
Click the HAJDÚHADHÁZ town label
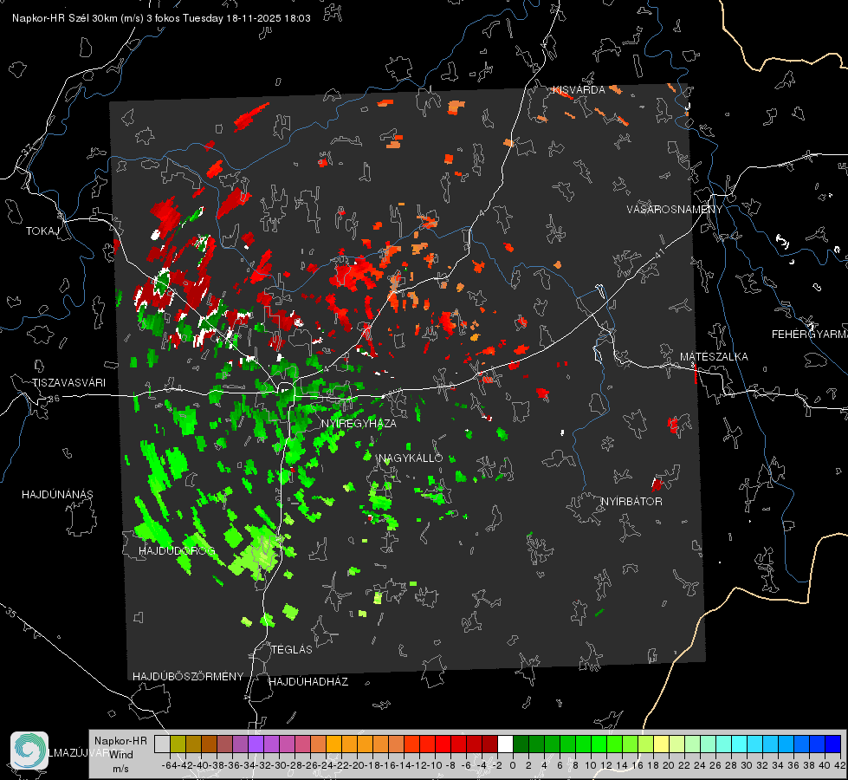[308, 682]
